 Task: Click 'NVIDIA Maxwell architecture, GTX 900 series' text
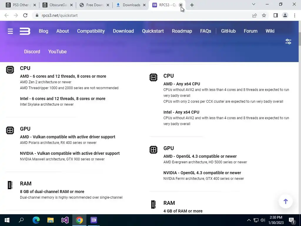point(62,159)
